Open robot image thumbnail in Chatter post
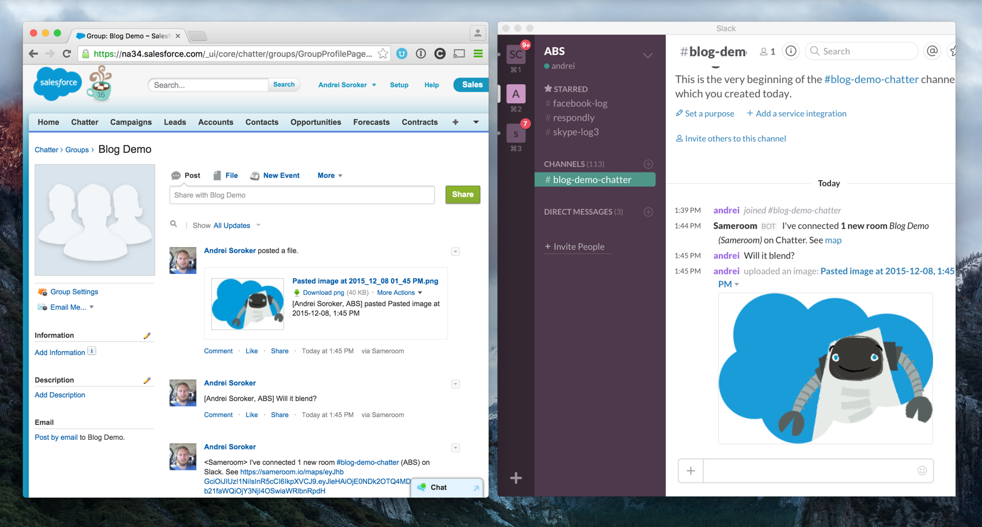The height and width of the screenshot is (527, 982). pos(248,303)
